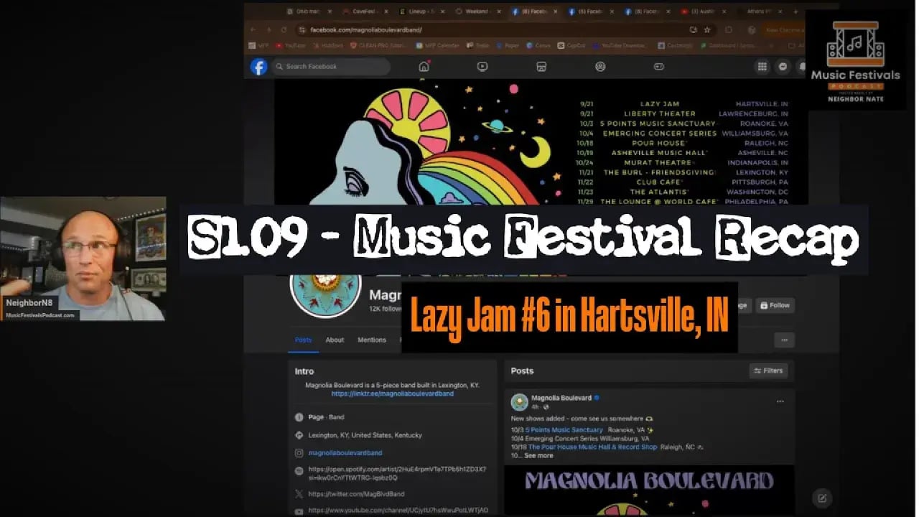Switch to the Lineup browser tab
Screen dimensions: 919x517
pyautogui.click(x=421, y=11)
